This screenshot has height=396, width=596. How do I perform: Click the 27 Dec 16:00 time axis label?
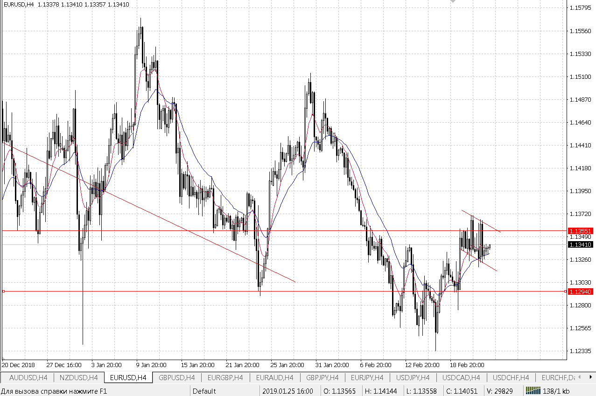[x=64, y=365]
